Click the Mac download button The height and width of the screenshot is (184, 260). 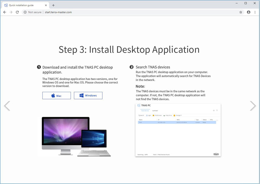pos(56,95)
